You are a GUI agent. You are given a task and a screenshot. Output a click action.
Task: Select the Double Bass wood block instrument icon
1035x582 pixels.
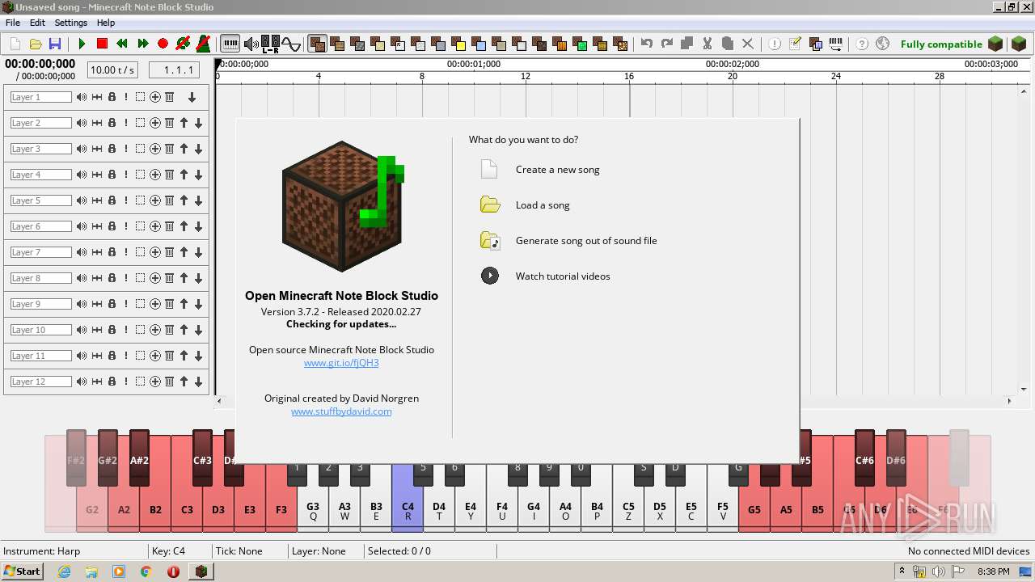pos(337,44)
